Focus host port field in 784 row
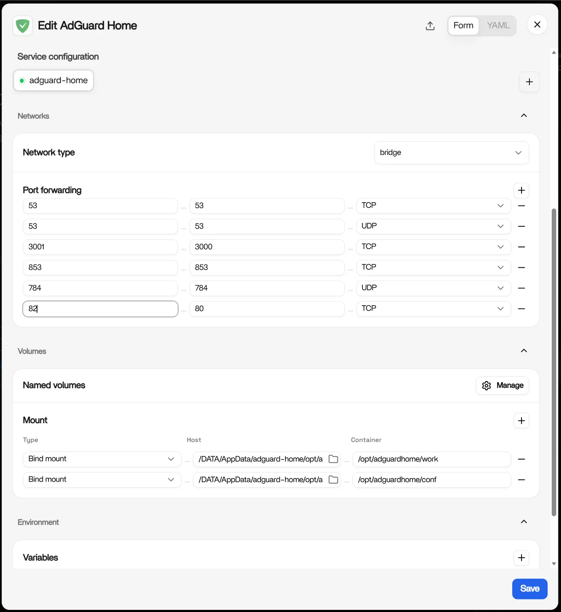This screenshot has width=561, height=612. tap(100, 288)
